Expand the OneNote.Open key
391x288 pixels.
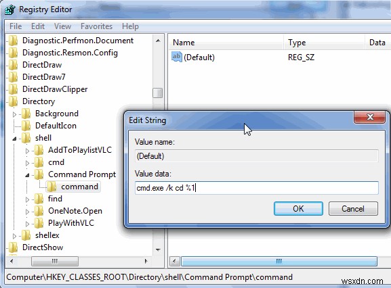tap(27, 212)
